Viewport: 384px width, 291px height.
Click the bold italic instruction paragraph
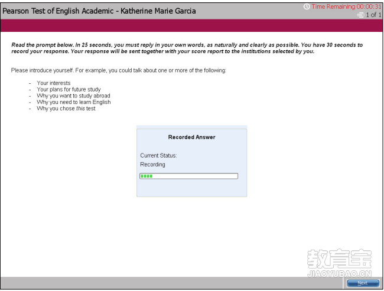(x=187, y=48)
